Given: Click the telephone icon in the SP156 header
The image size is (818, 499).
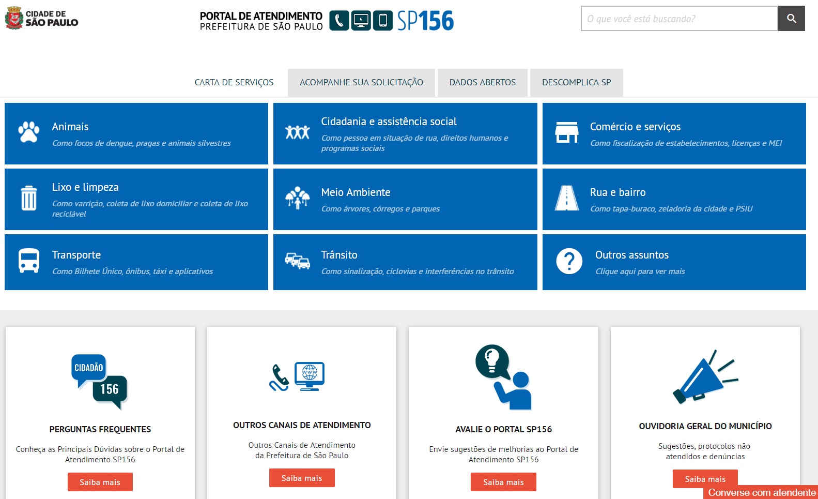Looking at the screenshot, I should tap(339, 21).
